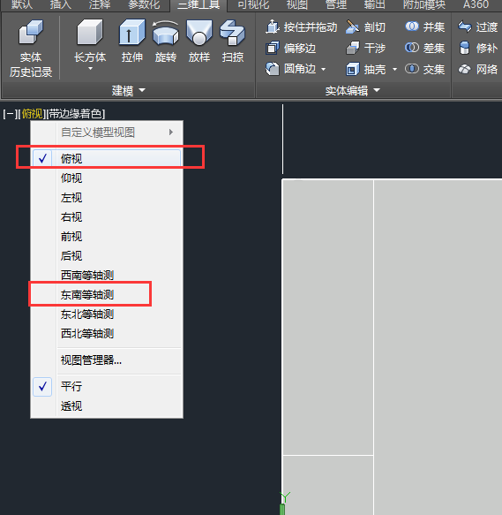Expand the Shell (抽壳) dropdown arrow

394,69
